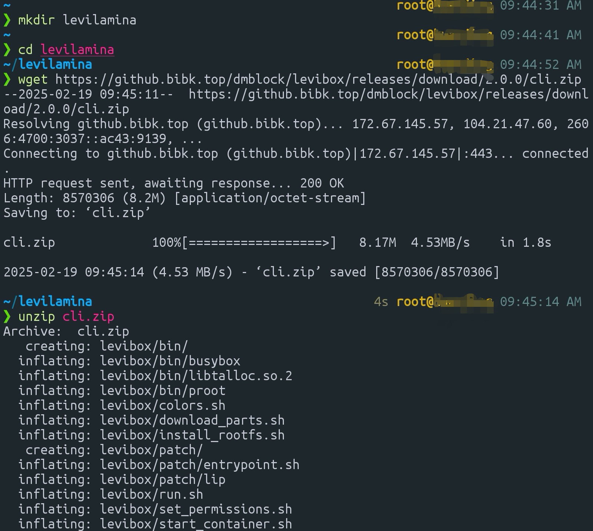
Task: Click the blue '~/levilamina' path above the wget command
Action: pos(48,64)
